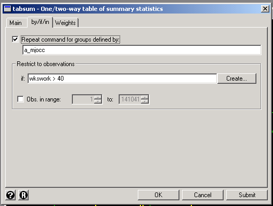Enable the Obs. in range checkbox
The image size is (273, 206).
point(20,99)
